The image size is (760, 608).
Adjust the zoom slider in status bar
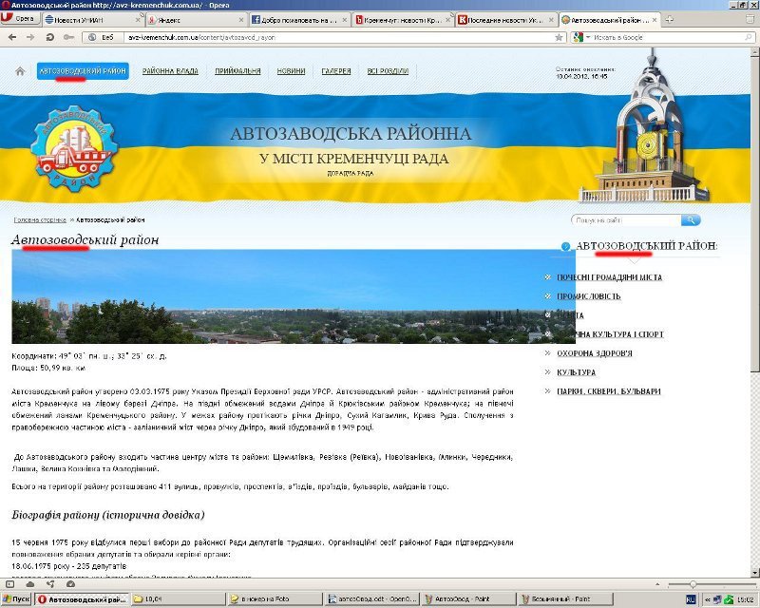[693, 584]
